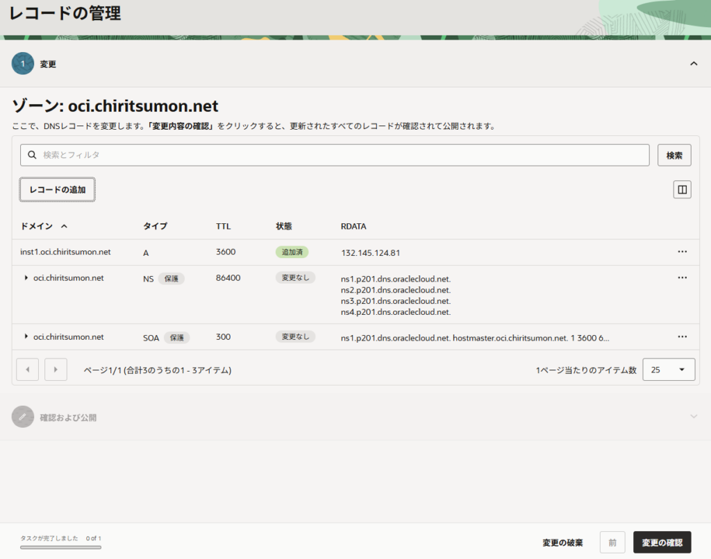Click the step 1 変更 circle icon

pyautogui.click(x=23, y=64)
